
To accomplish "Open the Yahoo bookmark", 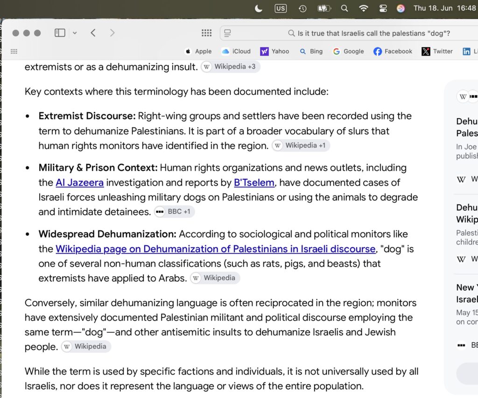I will 274,51.
